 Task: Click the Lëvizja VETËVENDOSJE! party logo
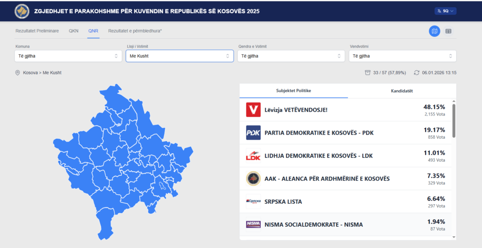point(253,110)
